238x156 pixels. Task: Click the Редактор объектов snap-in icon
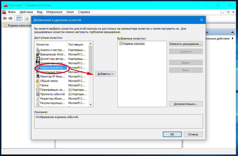[x=38, y=99]
